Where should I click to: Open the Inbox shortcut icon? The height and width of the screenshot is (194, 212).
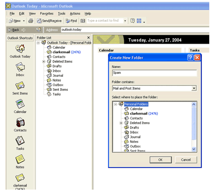click(20, 67)
